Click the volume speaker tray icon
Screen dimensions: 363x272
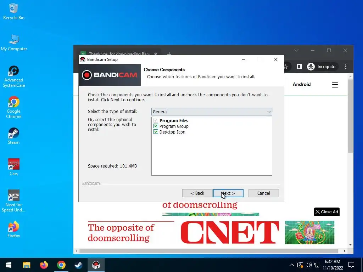tap(309, 265)
